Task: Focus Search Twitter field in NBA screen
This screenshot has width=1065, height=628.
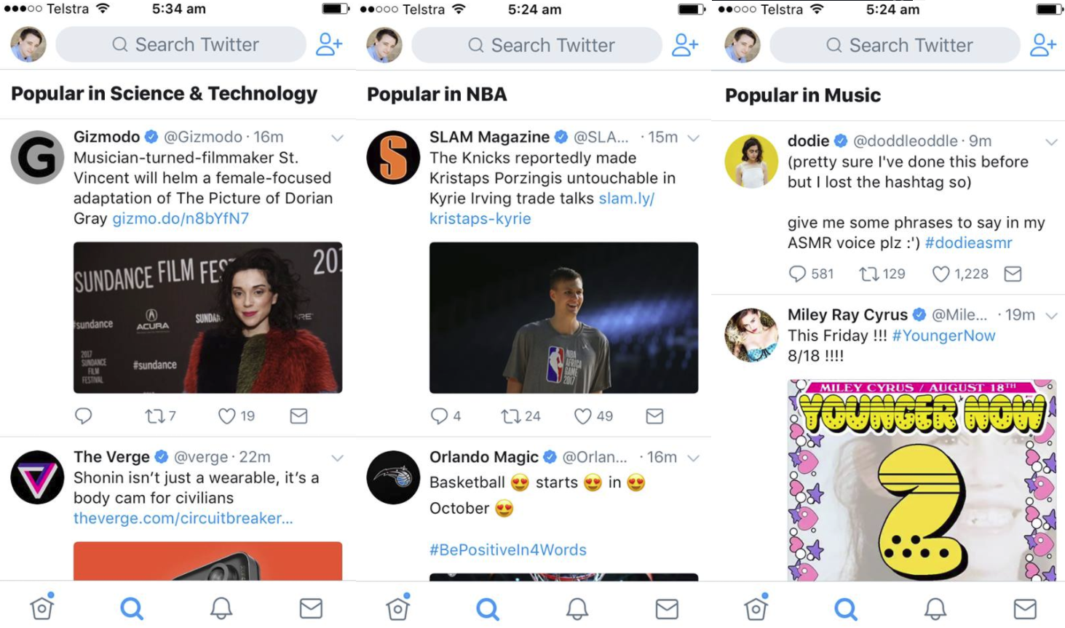Action: coord(537,45)
